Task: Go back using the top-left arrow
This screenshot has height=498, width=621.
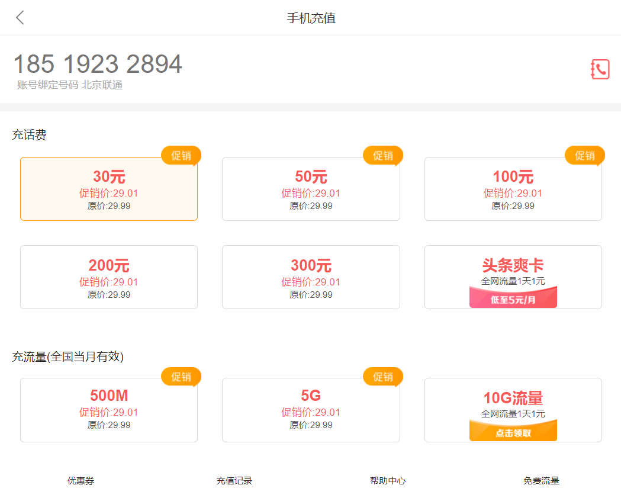Action: [x=20, y=18]
